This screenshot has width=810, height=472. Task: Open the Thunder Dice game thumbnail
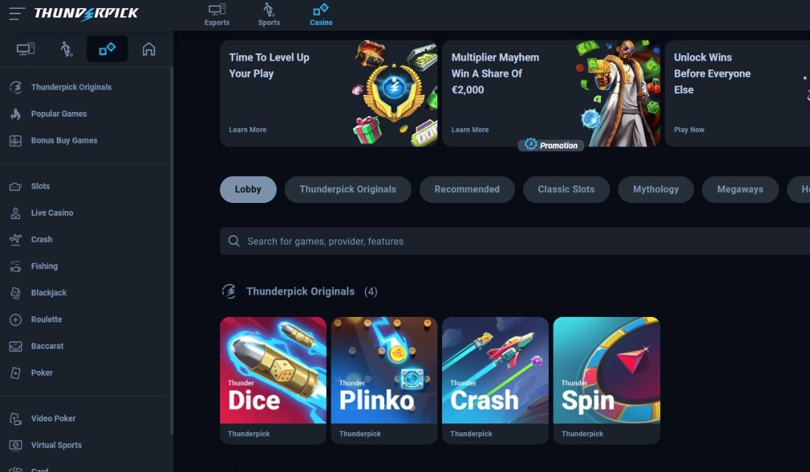point(273,380)
